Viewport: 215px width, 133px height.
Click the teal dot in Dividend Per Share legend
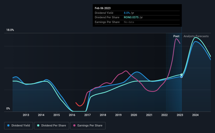(38, 125)
